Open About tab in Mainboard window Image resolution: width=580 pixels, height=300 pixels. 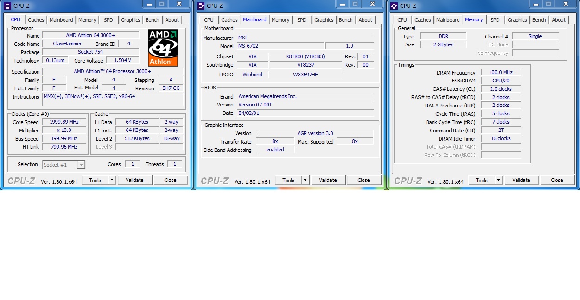tap(365, 20)
